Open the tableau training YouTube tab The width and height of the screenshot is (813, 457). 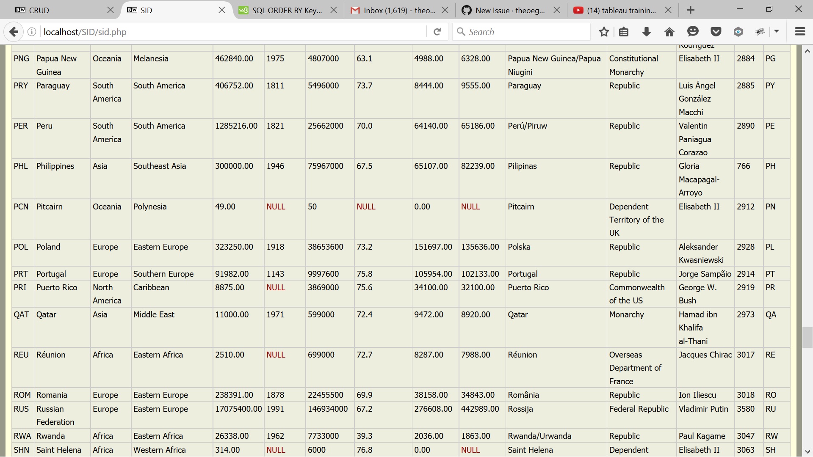point(618,10)
